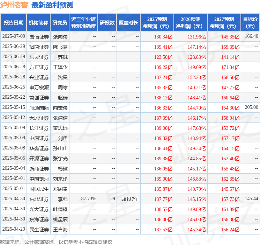
Task: Select date cell 2025-05-22
Action: (x=14, y=97)
